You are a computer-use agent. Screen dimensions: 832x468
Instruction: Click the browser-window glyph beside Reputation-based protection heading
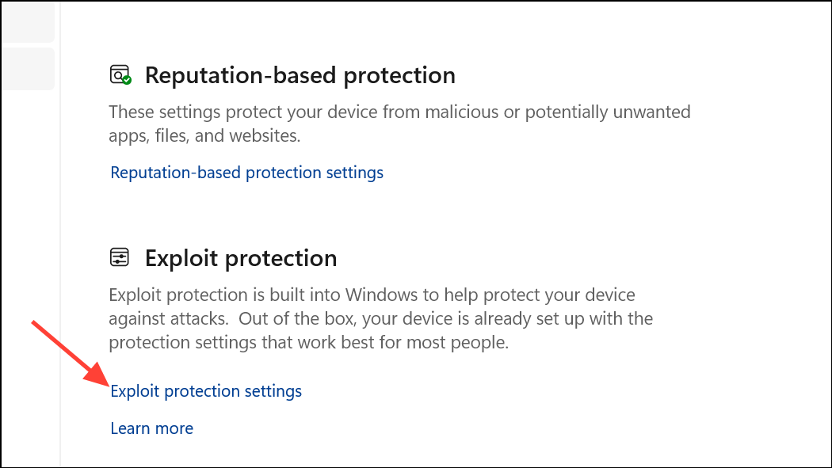119,74
